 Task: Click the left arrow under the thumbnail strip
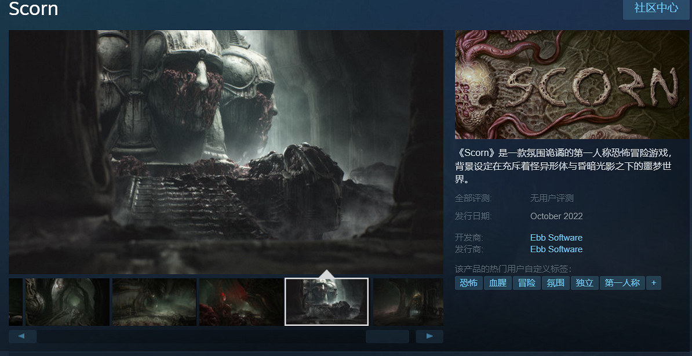[x=22, y=336]
